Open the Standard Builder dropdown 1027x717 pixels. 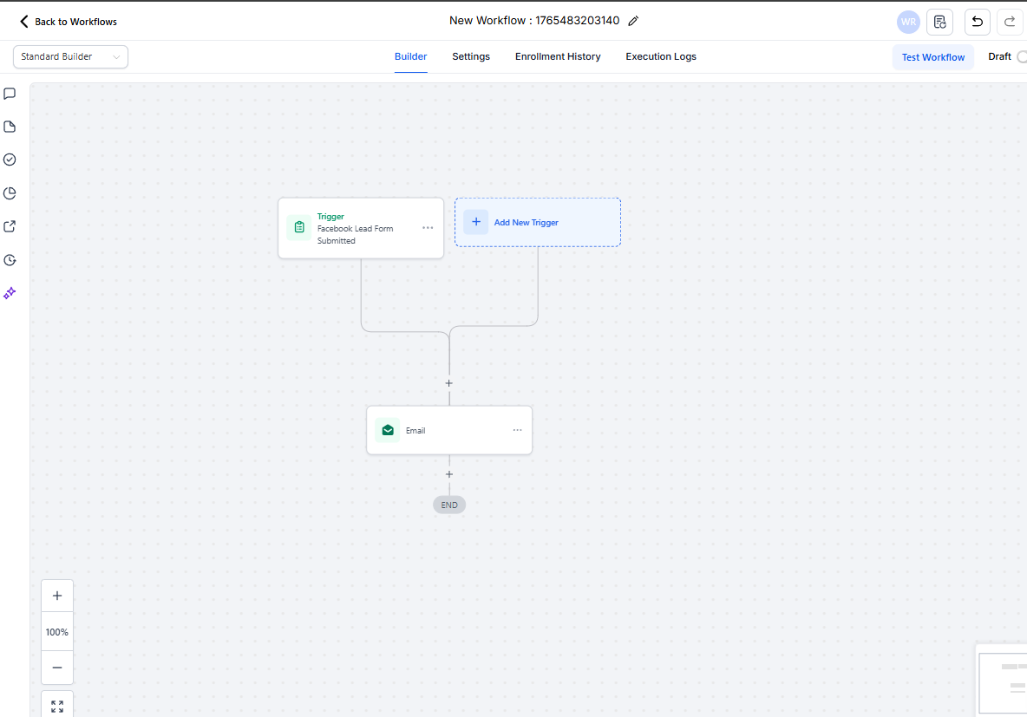click(x=70, y=57)
